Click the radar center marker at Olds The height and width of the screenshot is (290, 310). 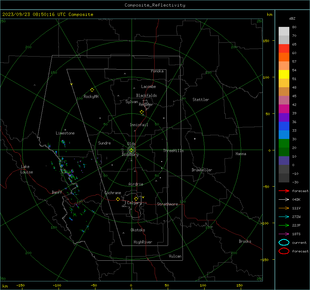[131, 150]
